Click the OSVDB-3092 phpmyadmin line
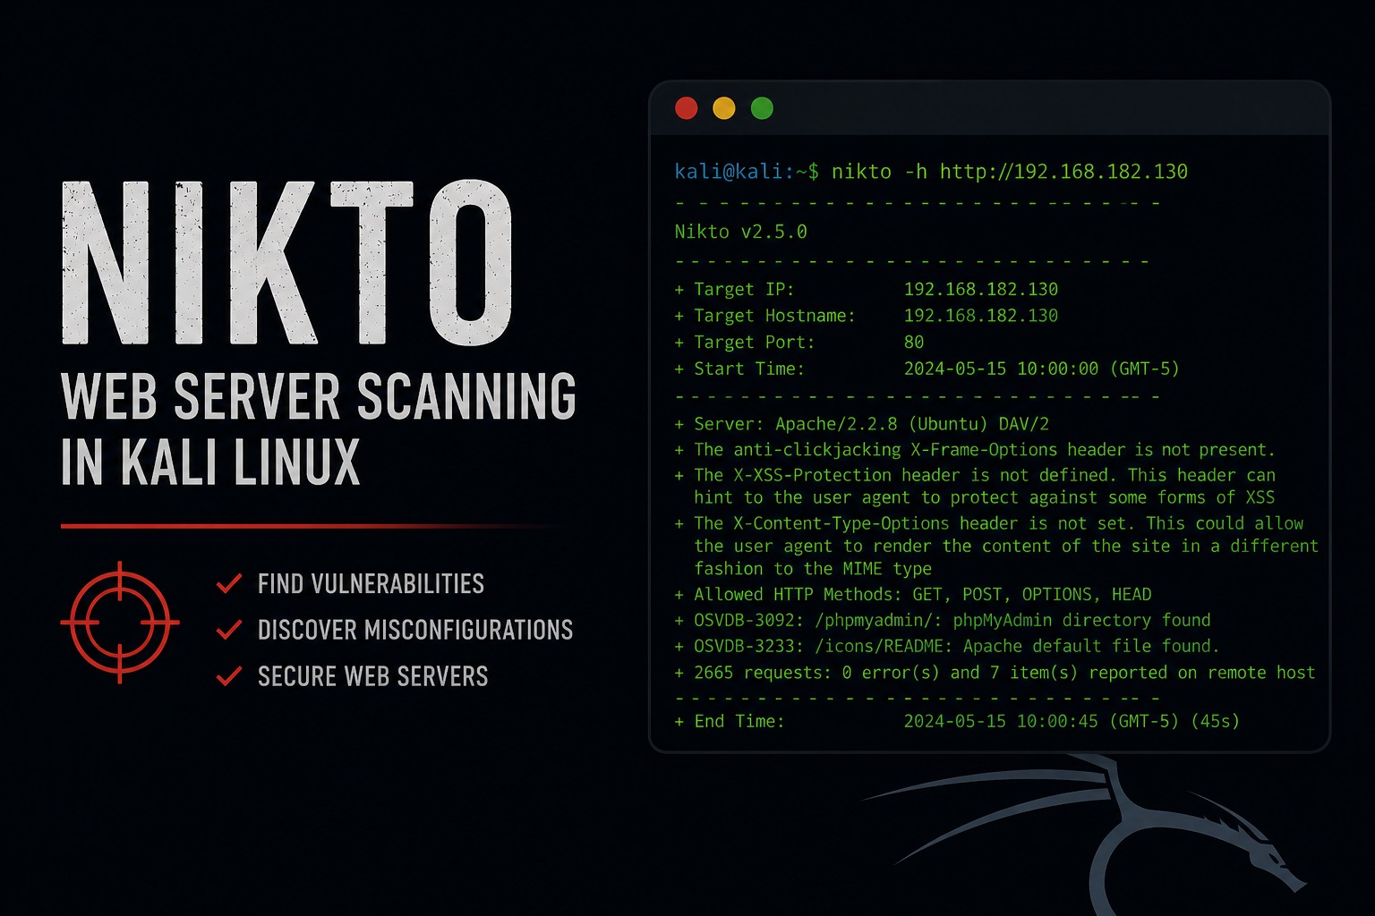The height and width of the screenshot is (916, 1375). coord(943,621)
